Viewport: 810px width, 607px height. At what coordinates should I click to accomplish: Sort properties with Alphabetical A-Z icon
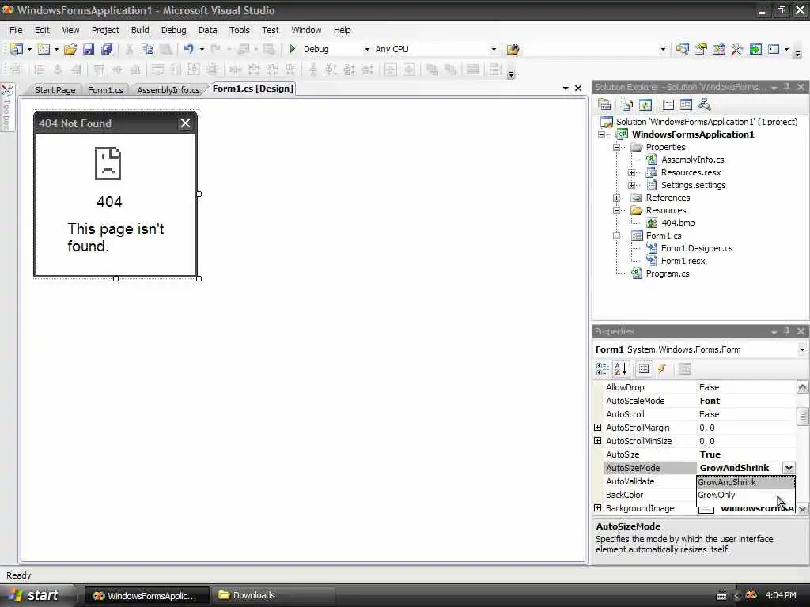620,368
